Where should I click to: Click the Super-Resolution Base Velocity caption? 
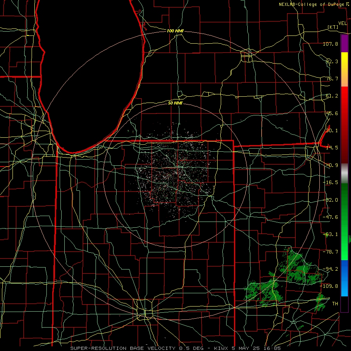[x=175, y=348]
